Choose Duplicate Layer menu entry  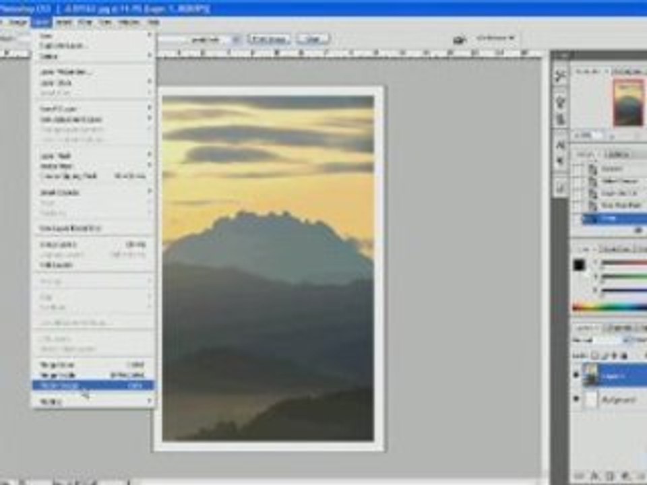click(93, 45)
